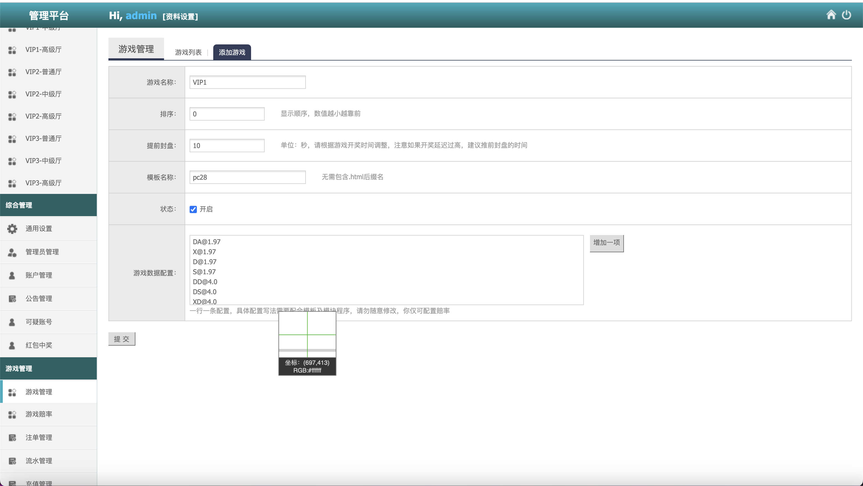Click the 红包中奖 person icon

click(12, 345)
